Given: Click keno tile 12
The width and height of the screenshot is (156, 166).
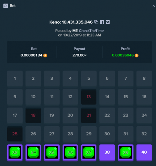Looking at the screenshot, I should point(70,97).
